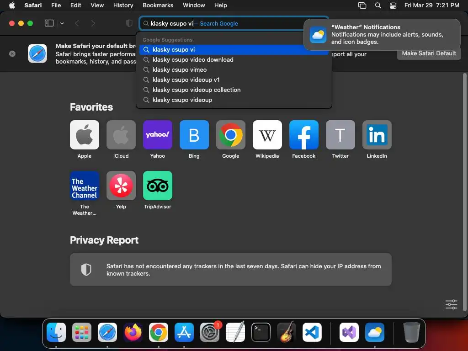Screen dimensions: 468x351
Task: Open Launchpad from the Dock
Action: [82, 332]
